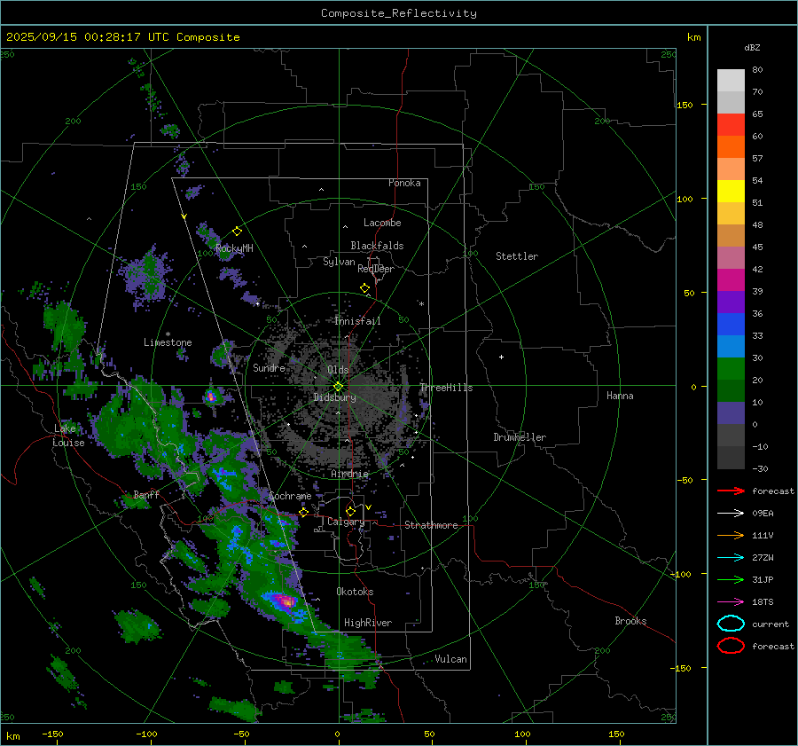
Task: Select the yellow diamond marker beside Cochrane
Action: 304,512
